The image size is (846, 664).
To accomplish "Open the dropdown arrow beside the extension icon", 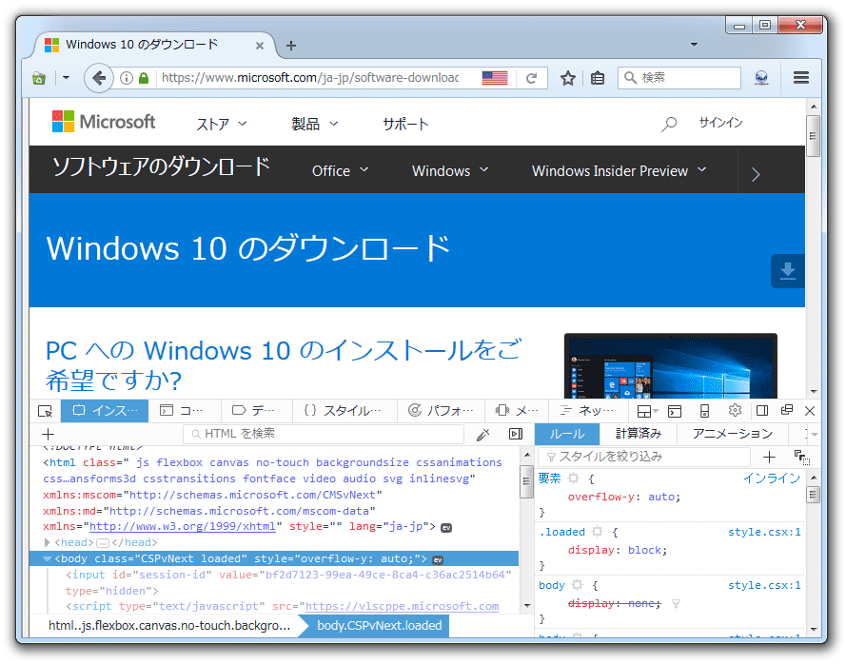I will (66, 78).
